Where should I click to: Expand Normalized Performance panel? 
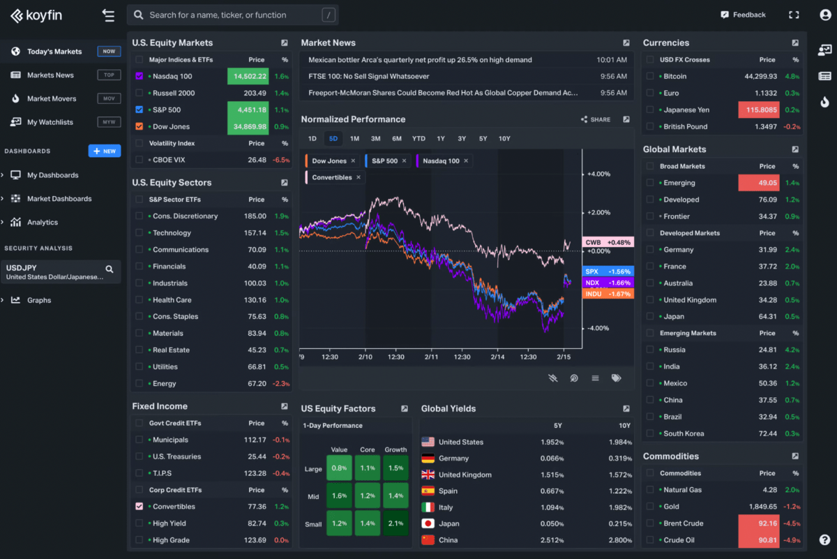tap(626, 119)
